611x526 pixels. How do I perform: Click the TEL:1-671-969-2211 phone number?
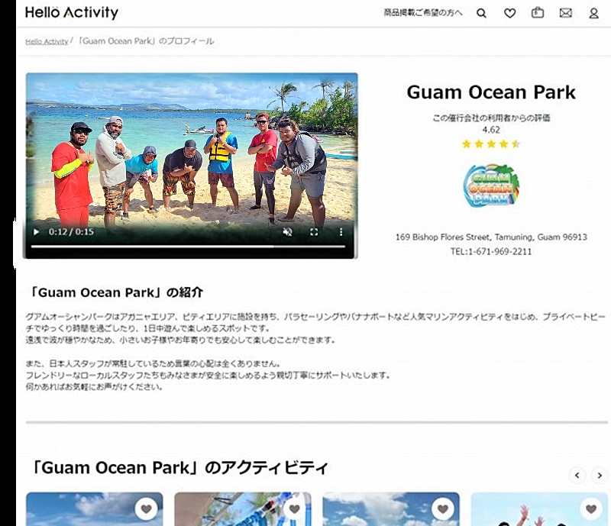491,252
